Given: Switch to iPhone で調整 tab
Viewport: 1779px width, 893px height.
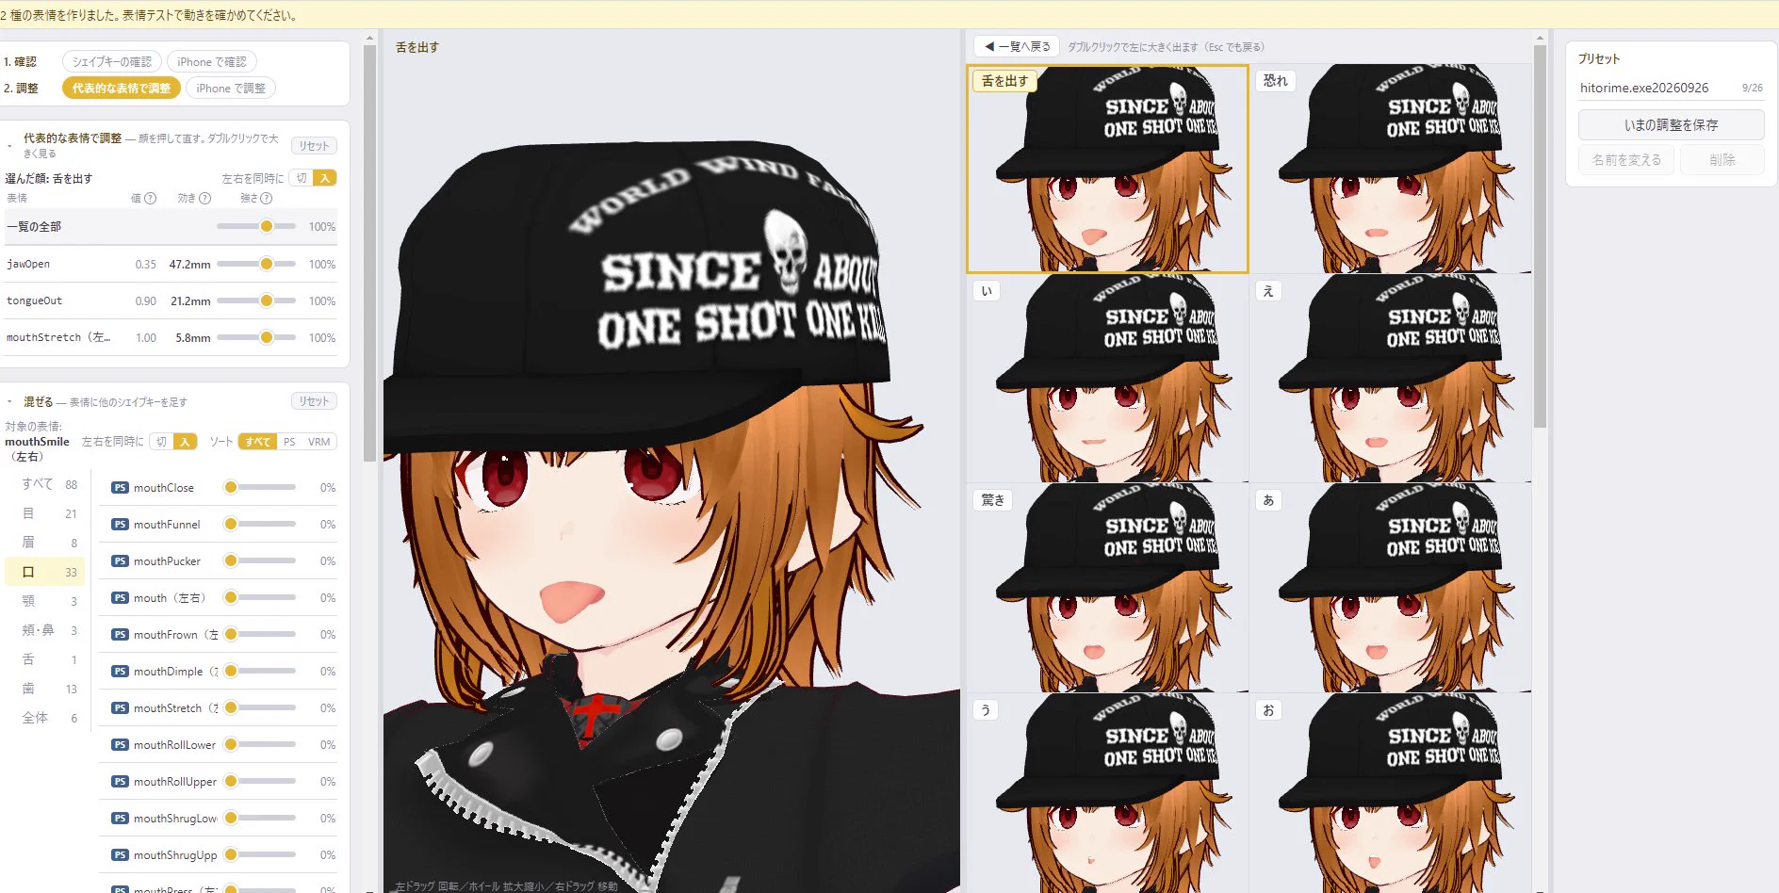Looking at the screenshot, I should pos(231,89).
